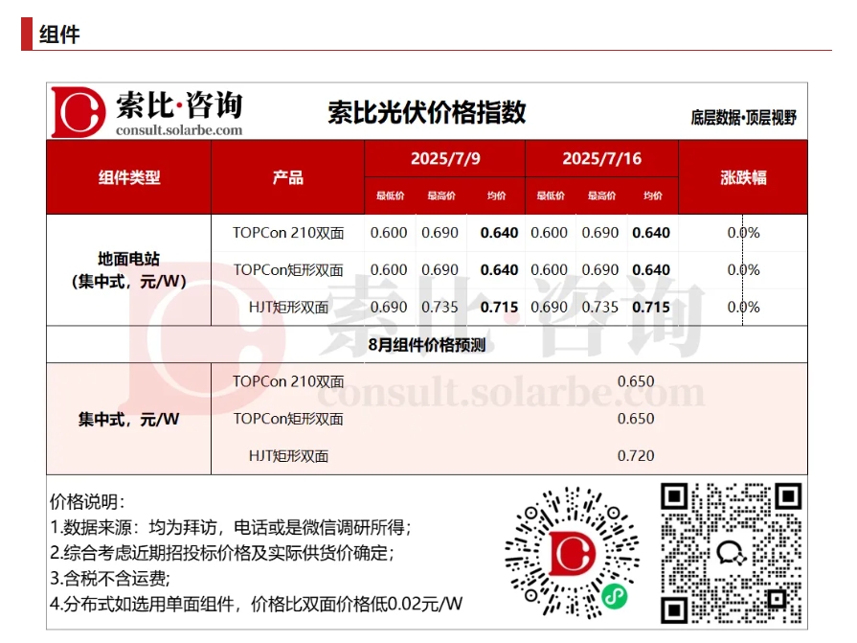Viewport: 857px width, 643px height.
Task: Click 7/16 average 0.715 for HJT矩形双面
Action: point(651,308)
